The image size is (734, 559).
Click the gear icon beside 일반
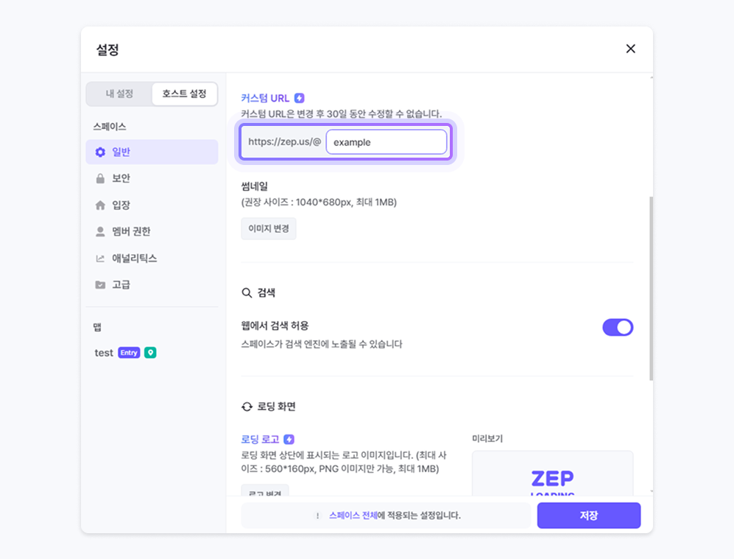pyautogui.click(x=100, y=152)
